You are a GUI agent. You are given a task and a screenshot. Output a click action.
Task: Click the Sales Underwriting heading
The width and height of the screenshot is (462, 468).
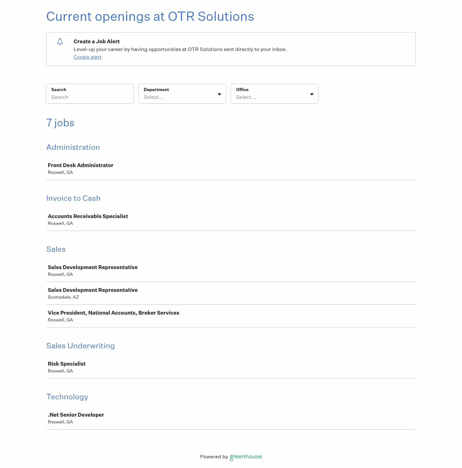point(81,346)
